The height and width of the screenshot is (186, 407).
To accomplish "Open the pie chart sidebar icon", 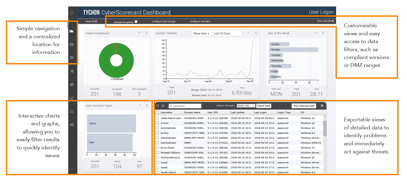I will pyautogui.click(x=72, y=84).
